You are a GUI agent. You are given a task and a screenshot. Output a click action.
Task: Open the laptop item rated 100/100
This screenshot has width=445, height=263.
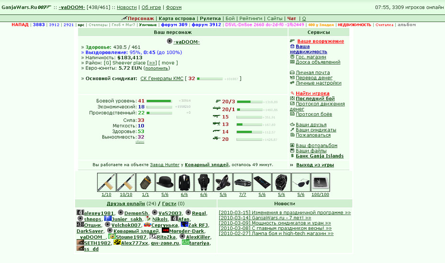coord(321,183)
